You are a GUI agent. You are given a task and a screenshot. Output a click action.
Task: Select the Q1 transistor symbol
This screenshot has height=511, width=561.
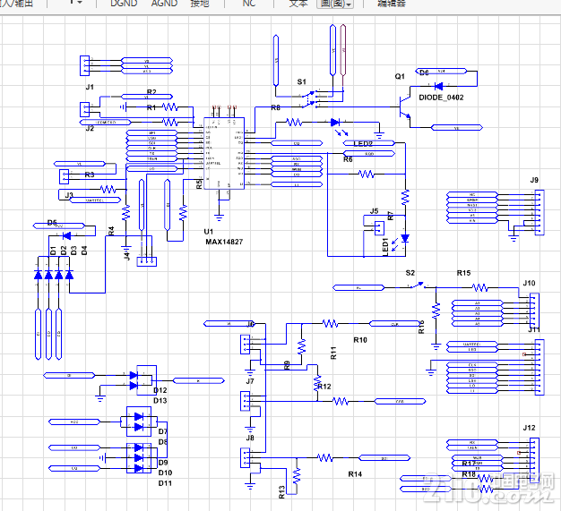click(405, 106)
